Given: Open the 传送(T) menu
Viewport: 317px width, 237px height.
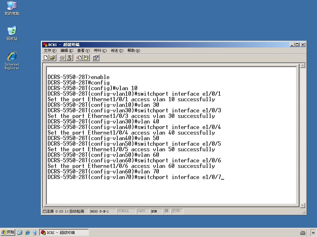Looking at the screenshot, I should [117, 51].
